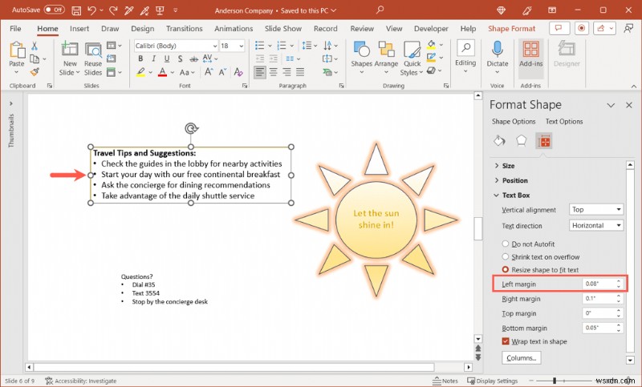
Task: Click the Shape Options tab
Action: pyautogui.click(x=514, y=121)
